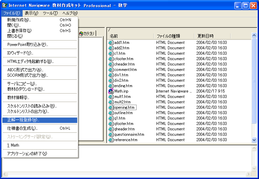Open IDウィザード(Y)... menu entry
Viewport: 259px width, 179px height.
[40, 53]
